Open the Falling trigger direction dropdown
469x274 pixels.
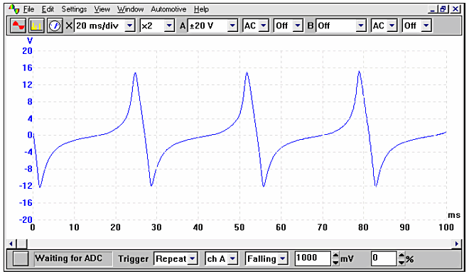(x=282, y=258)
